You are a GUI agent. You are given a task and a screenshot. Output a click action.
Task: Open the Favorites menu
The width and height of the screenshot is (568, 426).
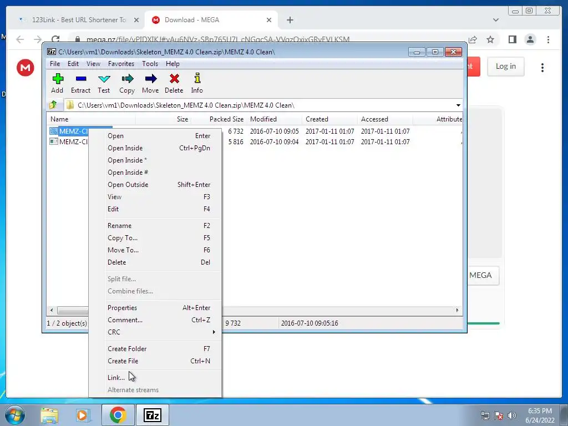click(x=121, y=64)
